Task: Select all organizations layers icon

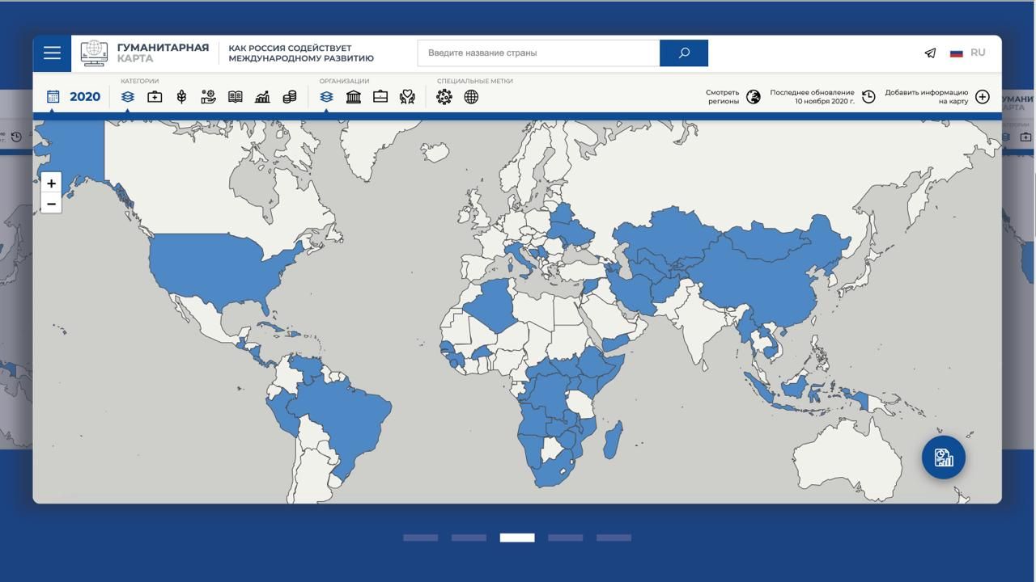Action: (x=326, y=97)
